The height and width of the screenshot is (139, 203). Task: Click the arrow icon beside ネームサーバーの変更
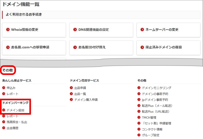(142, 30)
